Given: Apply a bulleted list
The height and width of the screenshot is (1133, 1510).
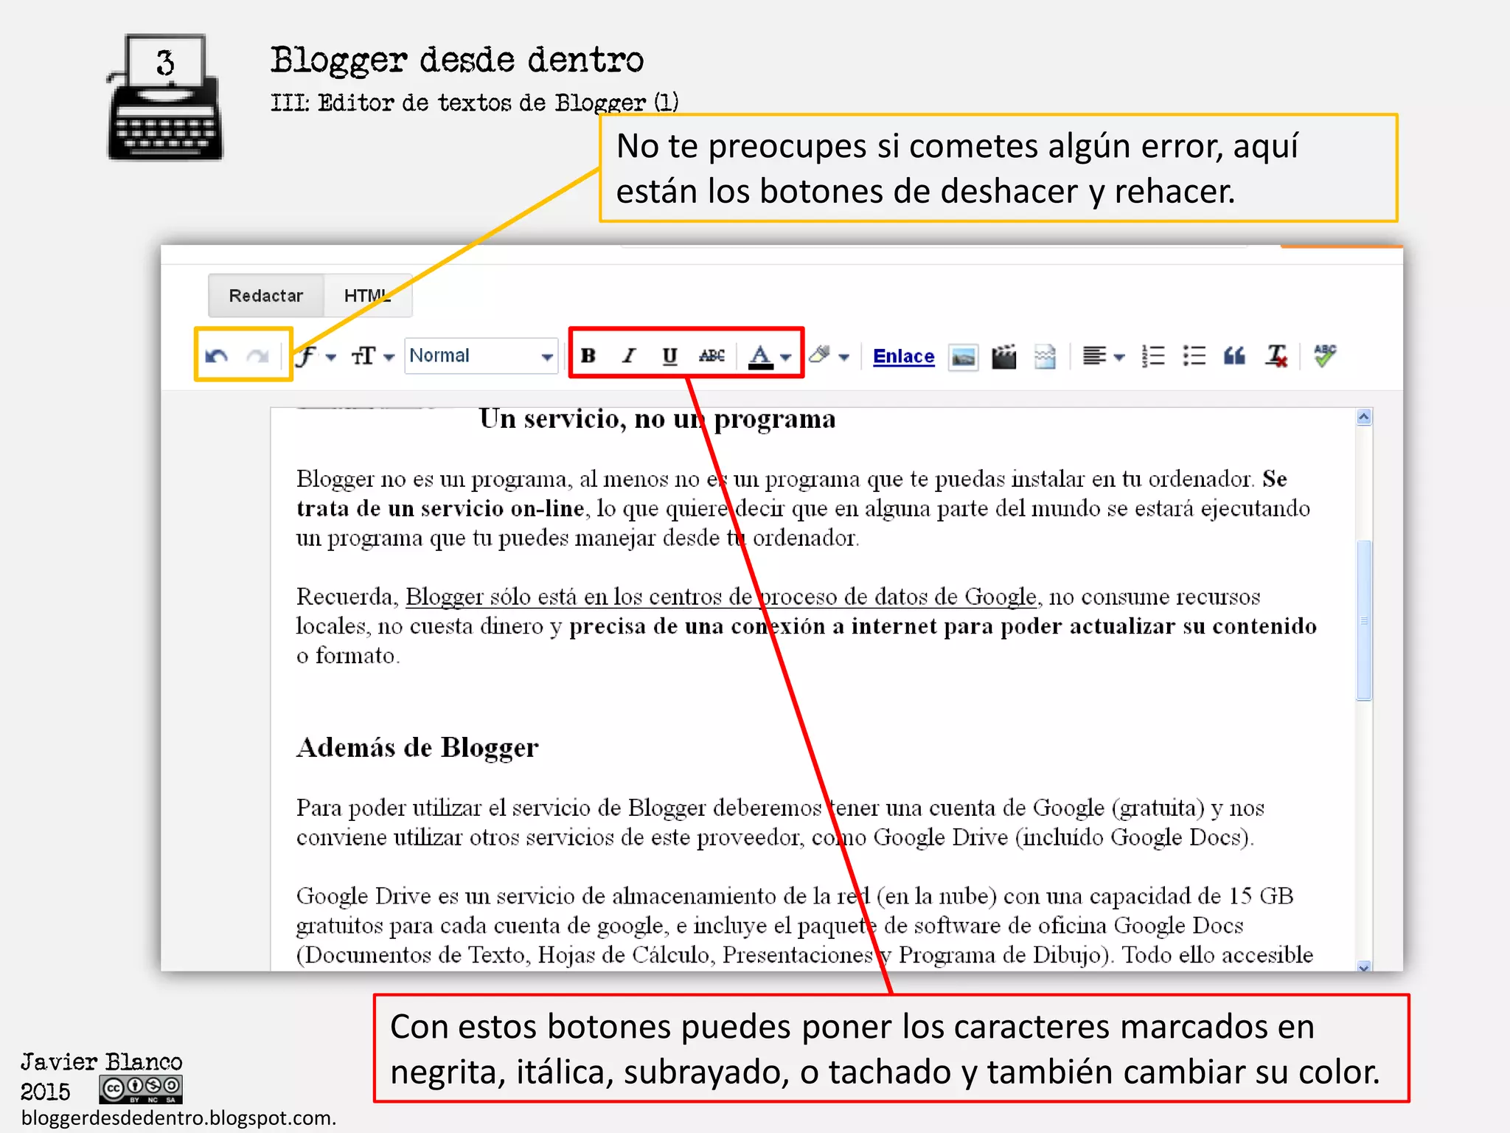Looking at the screenshot, I should point(1194,356).
